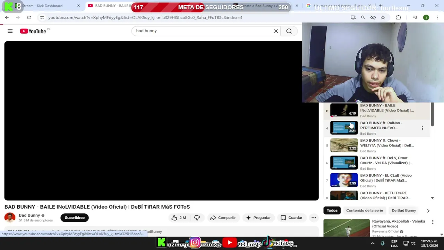
Task: Close the Create a Bad Bunny's tab
Action: point(297,6)
